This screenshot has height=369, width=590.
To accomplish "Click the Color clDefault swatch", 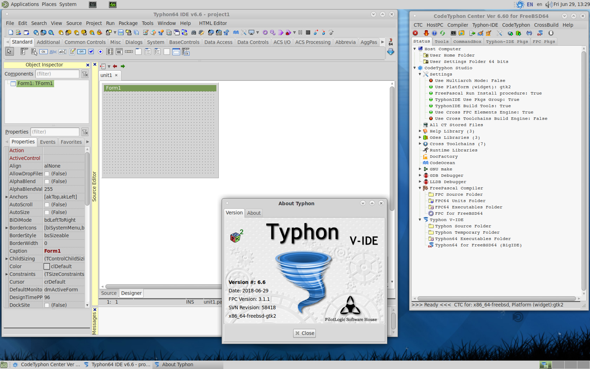I will [47, 266].
